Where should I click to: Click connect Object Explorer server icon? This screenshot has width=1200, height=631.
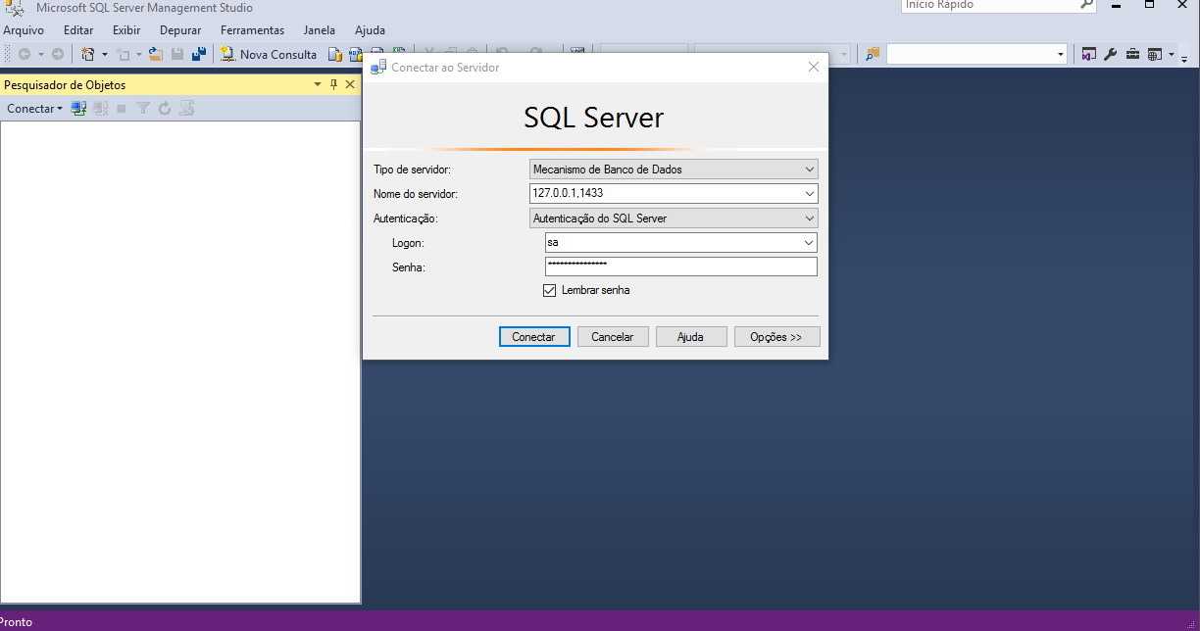78,109
